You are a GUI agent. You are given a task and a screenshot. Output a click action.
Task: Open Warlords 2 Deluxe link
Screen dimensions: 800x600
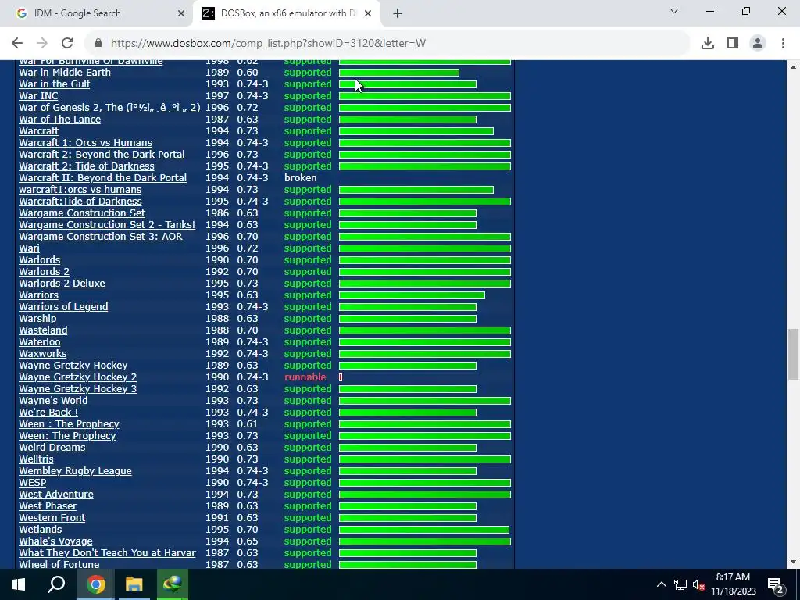click(x=62, y=284)
